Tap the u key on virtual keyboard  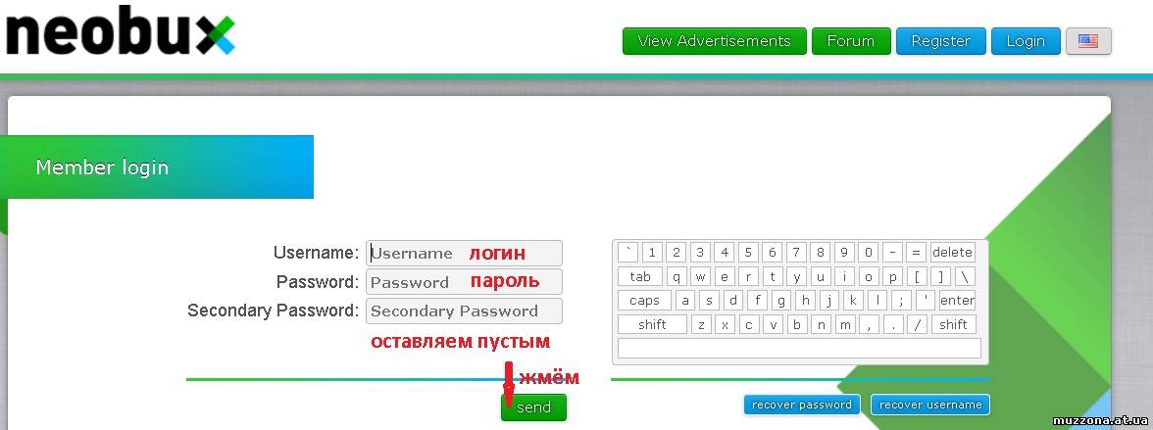pos(821,277)
